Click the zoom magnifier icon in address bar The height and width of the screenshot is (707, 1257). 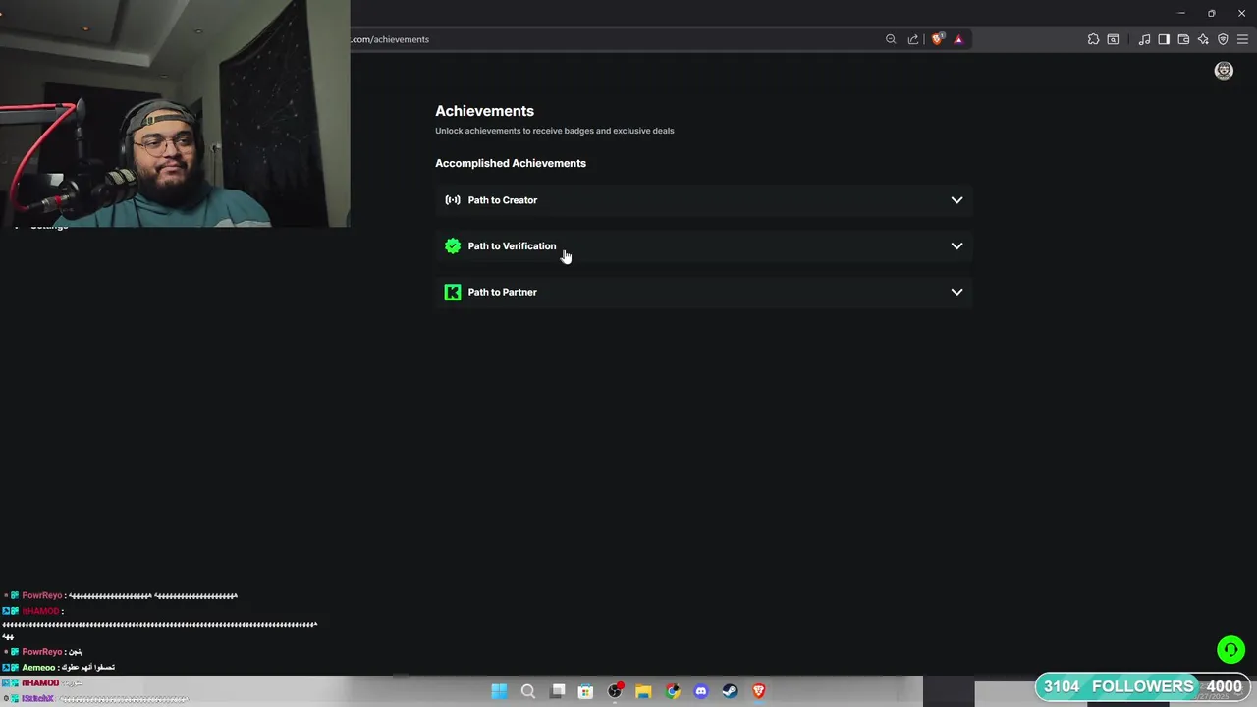point(891,39)
